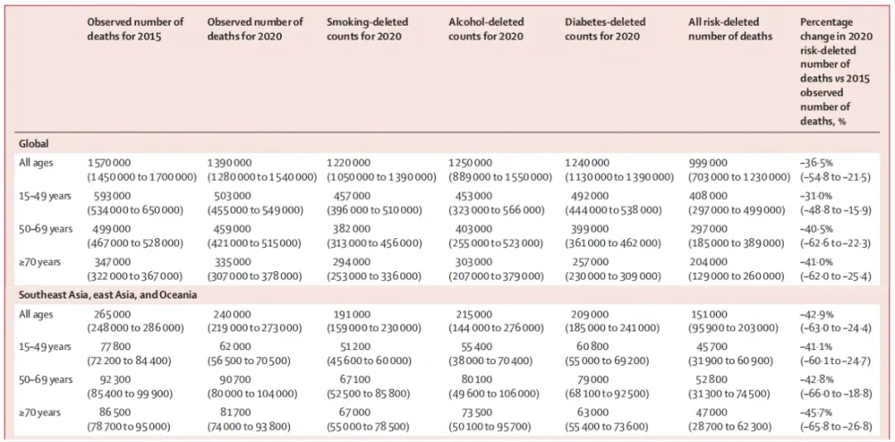The width and height of the screenshot is (895, 442).
Task: Click the 'All risk-deleted number of deaths' header
Action: (730, 29)
